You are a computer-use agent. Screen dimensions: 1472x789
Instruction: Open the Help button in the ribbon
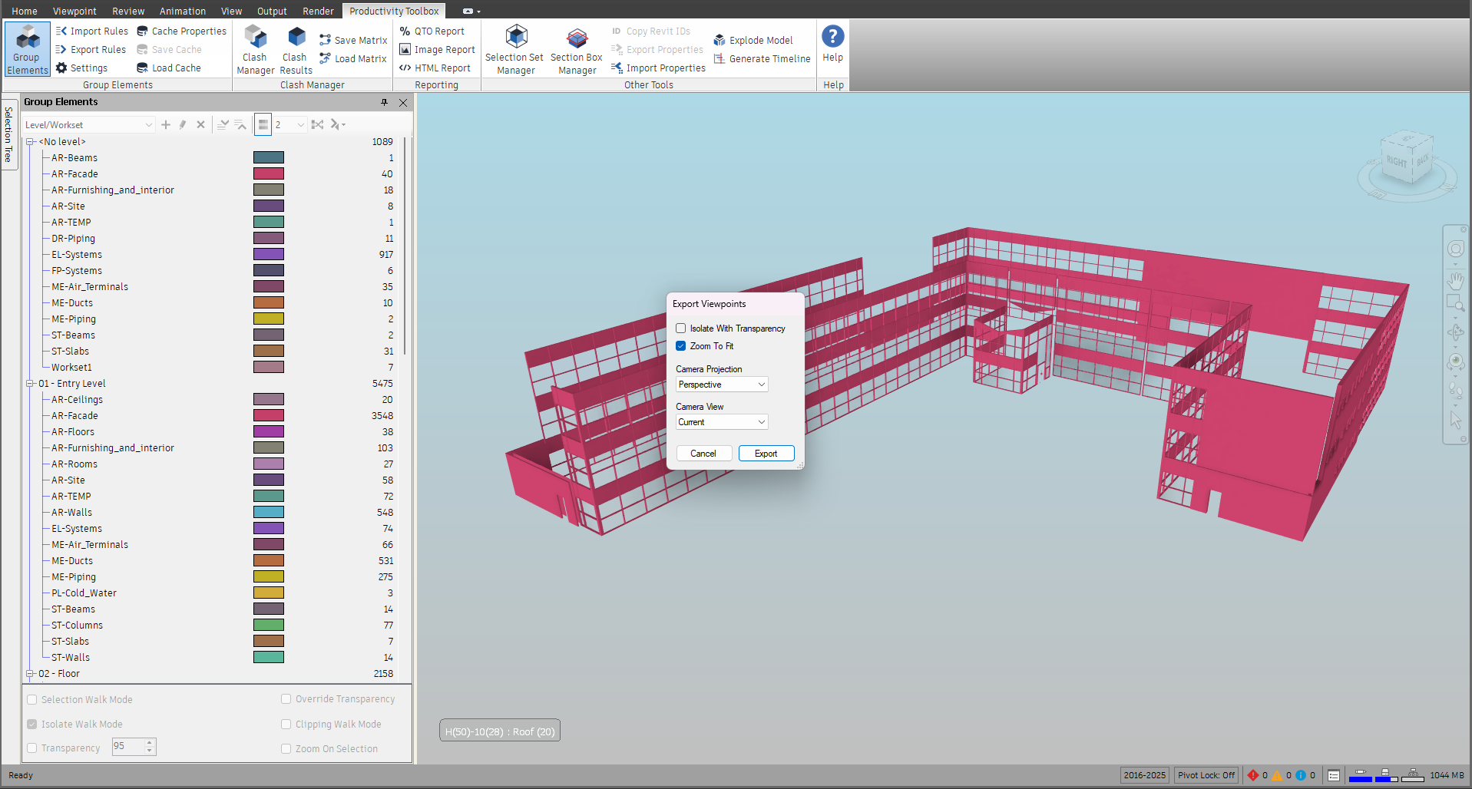click(832, 43)
